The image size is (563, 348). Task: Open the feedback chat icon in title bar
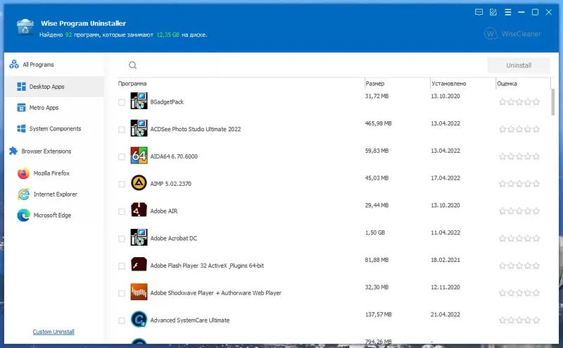point(479,12)
